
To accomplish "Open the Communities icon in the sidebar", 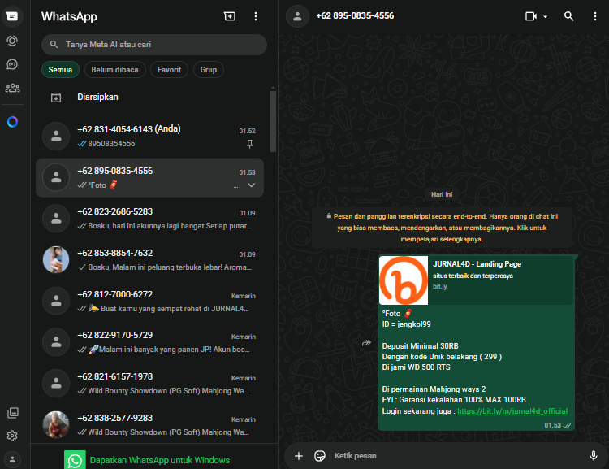I will point(12,88).
